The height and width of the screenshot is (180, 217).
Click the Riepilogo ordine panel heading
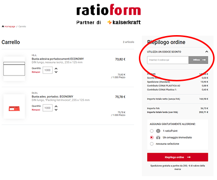[166, 42]
